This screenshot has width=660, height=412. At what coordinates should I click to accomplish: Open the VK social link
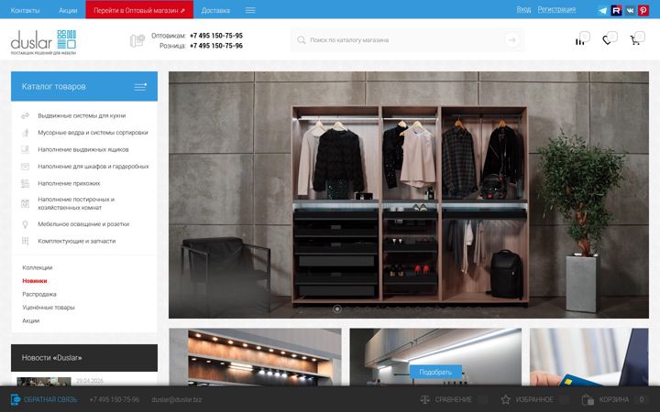630,10
